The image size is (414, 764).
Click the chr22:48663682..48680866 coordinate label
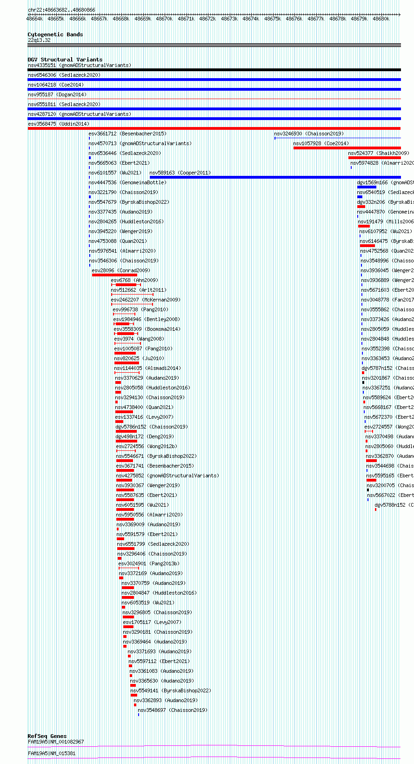point(61,10)
